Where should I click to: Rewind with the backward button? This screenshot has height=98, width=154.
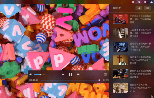[63, 75]
